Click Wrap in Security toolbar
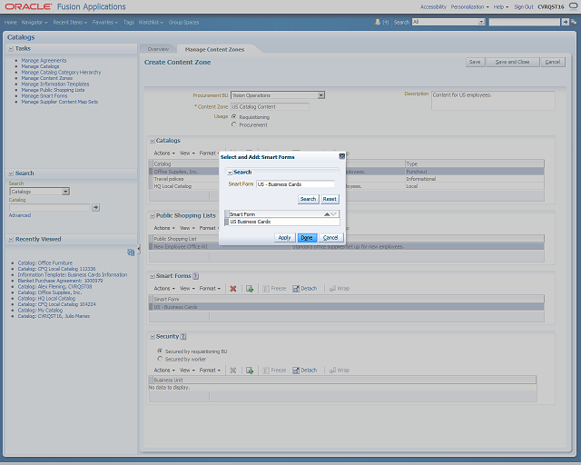The width and height of the screenshot is (581, 465). 340,370
